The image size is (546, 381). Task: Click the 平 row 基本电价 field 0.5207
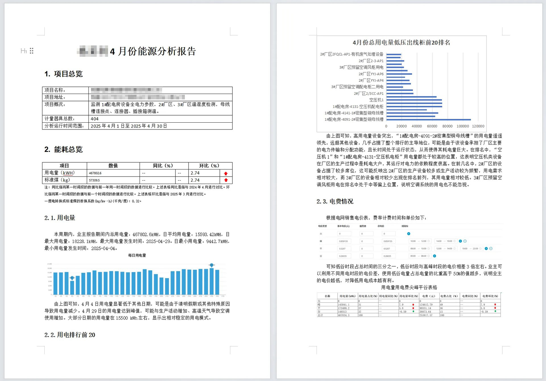(344, 248)
